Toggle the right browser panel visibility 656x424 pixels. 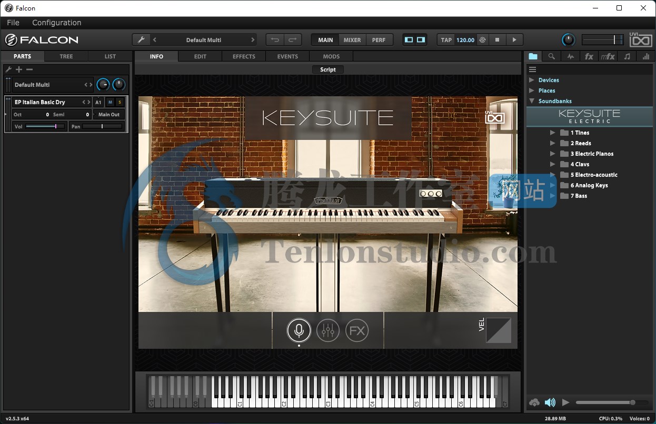[421, 40]
